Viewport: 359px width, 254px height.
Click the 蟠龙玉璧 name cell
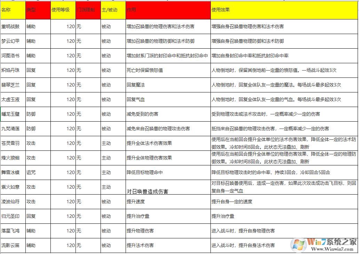12,114
